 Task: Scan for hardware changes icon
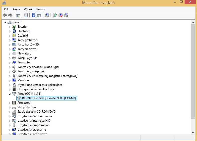point(47,15)
